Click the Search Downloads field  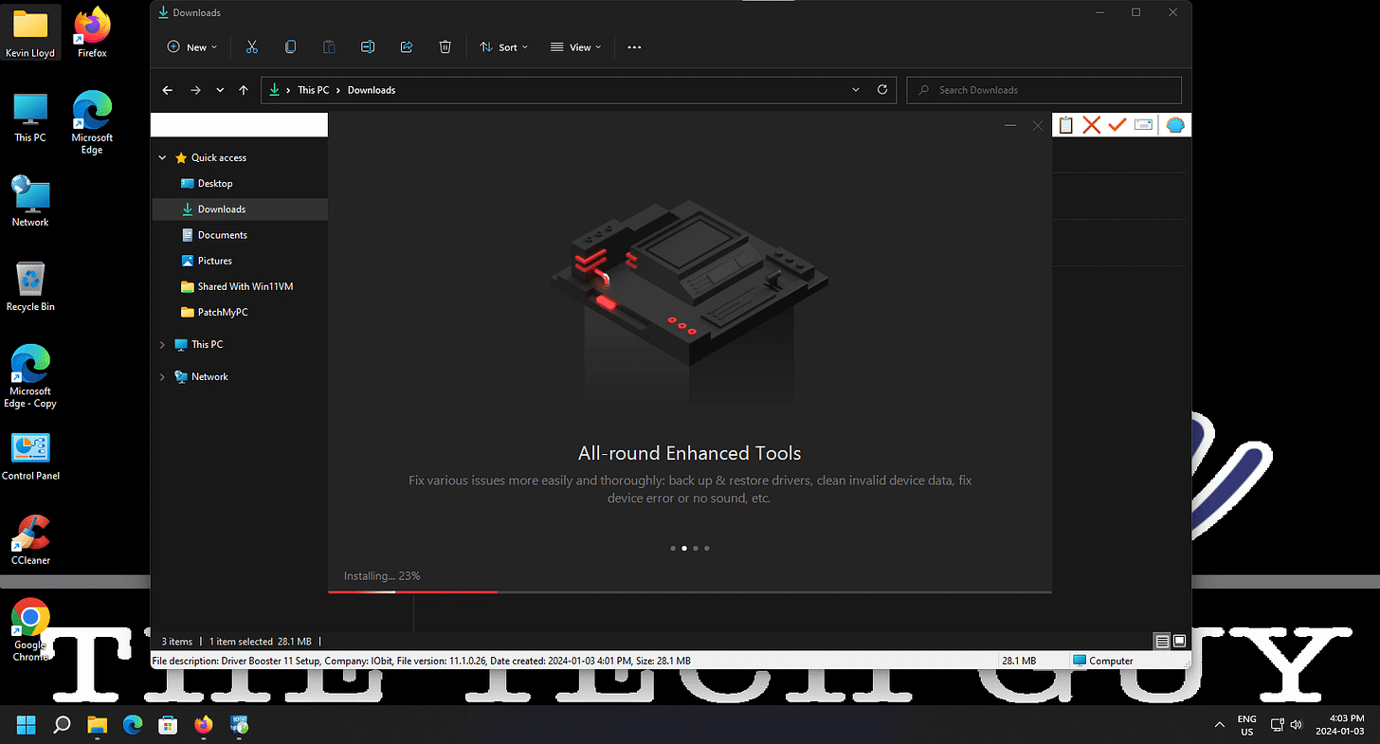tap(1044, 90)
